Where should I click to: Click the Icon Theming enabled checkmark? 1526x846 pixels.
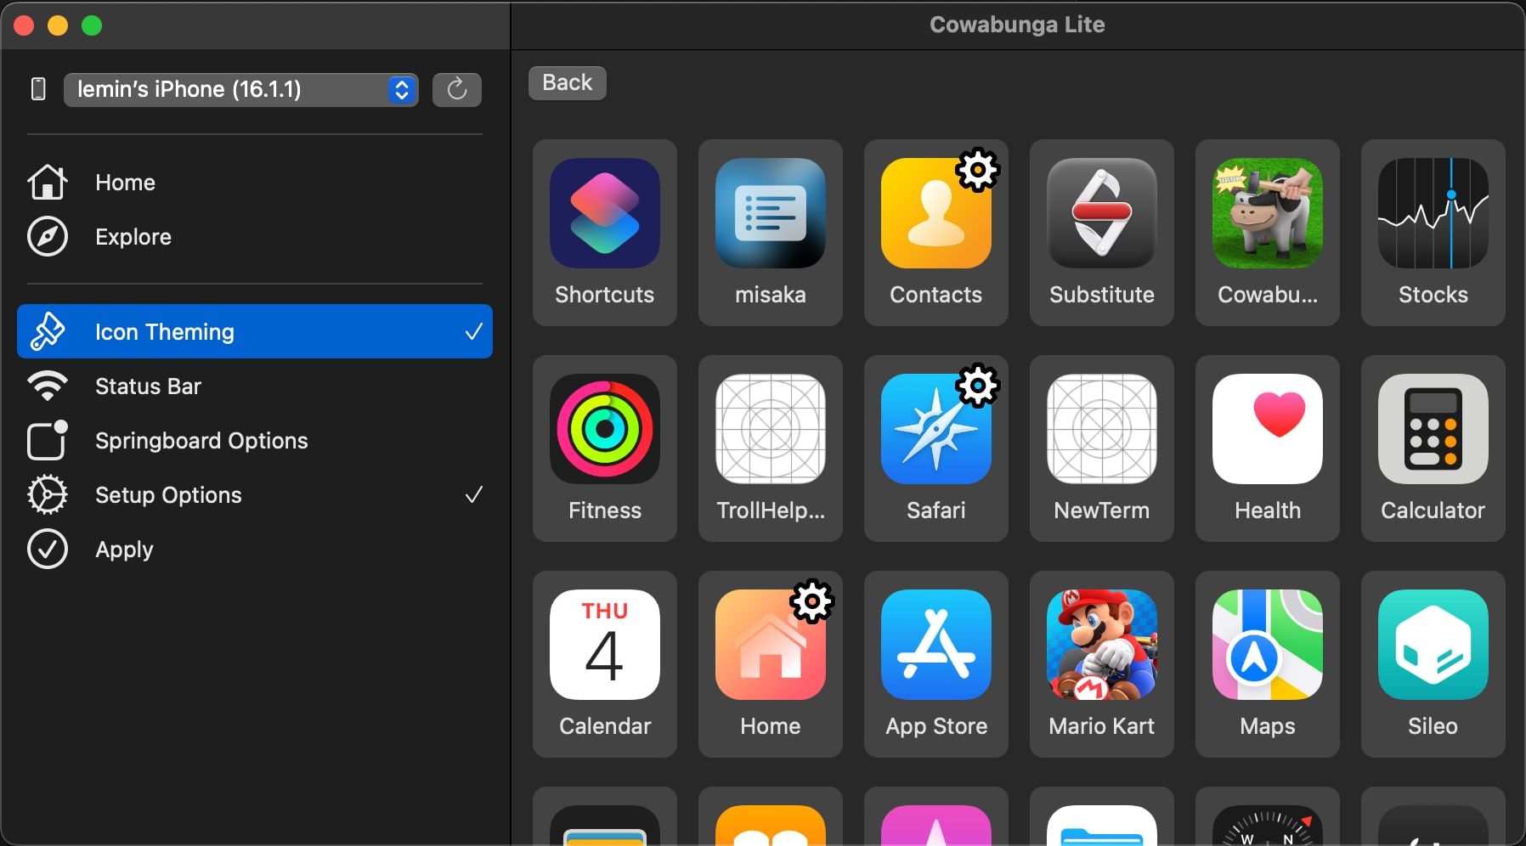[x=474, y=331]
